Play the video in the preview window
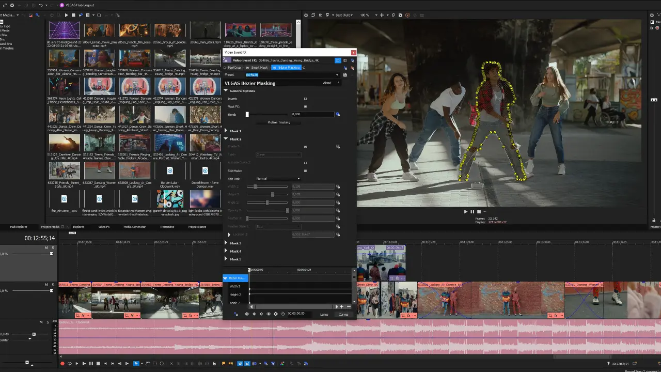This screenshot has width=661, height=372. [465, 211]
